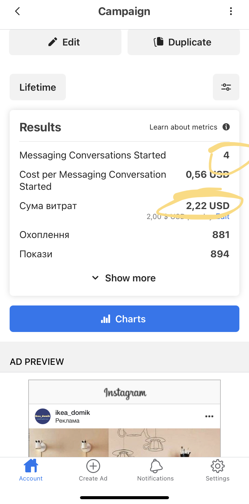Open the Create Ad tab
The width and height of the screenshot is (249, 504).
[x=93, y=470]
